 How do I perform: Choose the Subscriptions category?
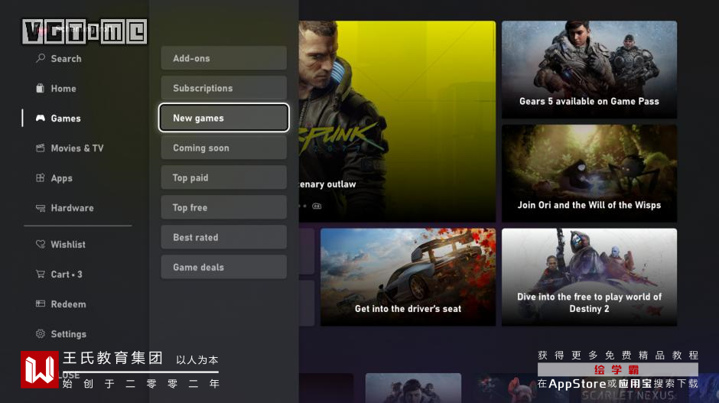tap(224, 88)
